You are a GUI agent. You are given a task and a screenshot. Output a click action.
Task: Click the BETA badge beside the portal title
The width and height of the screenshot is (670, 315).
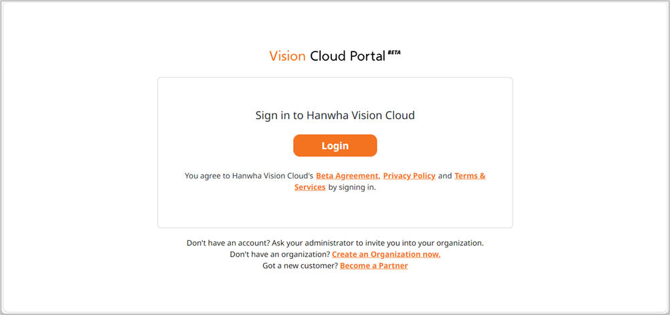click(x=394, y=53)
